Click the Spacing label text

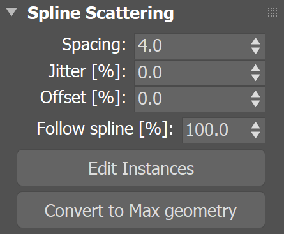pyautogui.click(x=94, y=45)
